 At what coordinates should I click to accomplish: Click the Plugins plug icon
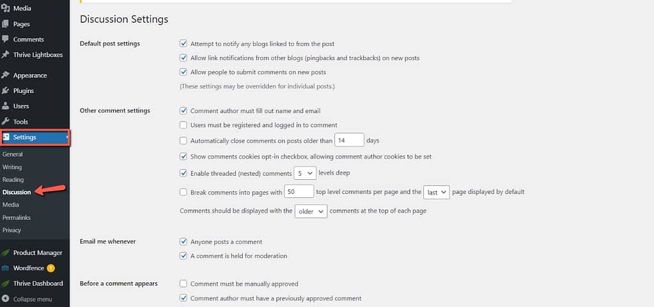5,91
